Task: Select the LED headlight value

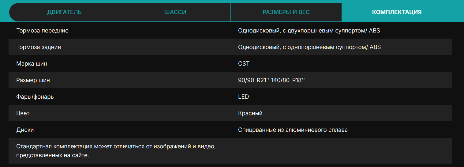Action: 243,97
